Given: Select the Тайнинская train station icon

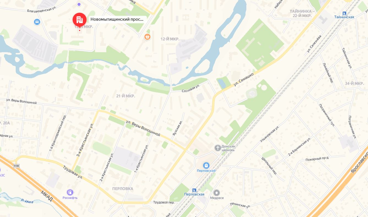Looking at the screenshot, I should click(x=344, y=13).
